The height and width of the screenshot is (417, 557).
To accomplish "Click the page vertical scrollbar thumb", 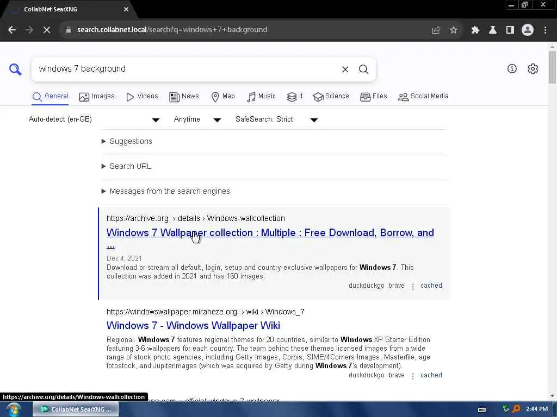I will tap(552, 67).
